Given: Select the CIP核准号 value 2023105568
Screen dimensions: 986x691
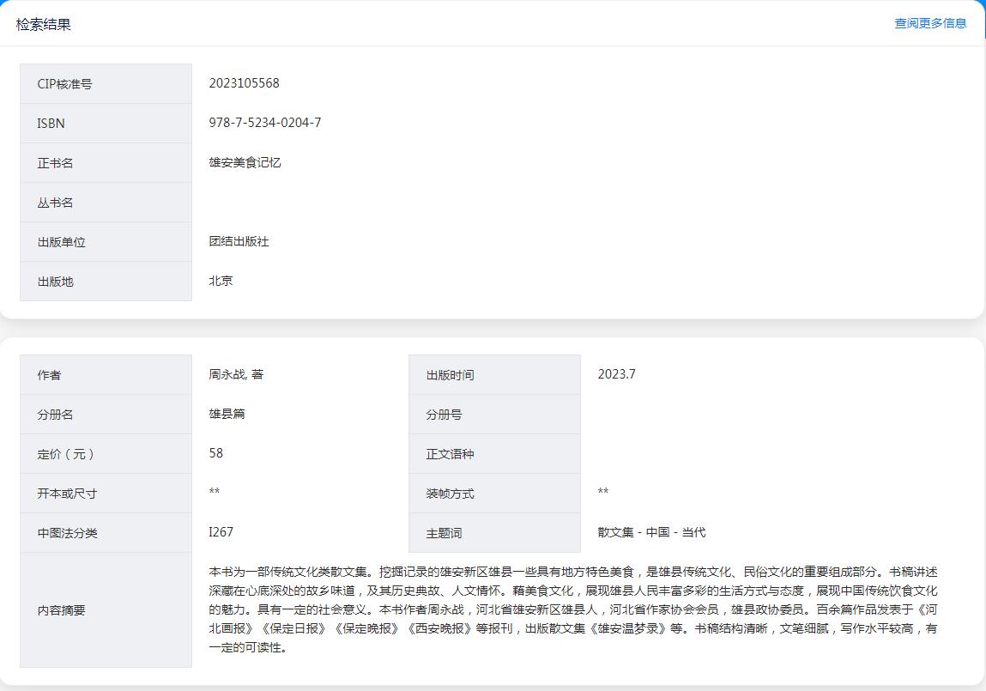Looking at the screenshot, I should (244, 83).
